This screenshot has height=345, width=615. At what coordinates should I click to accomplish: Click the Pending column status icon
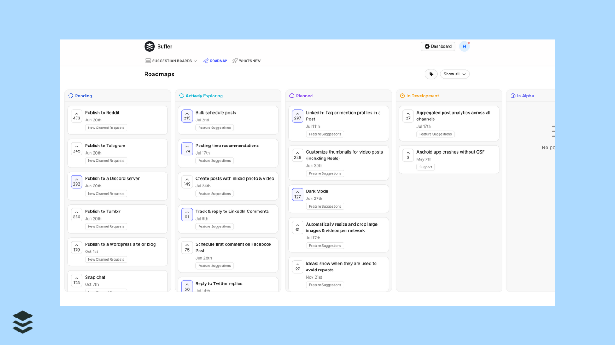tap(71, 96)
